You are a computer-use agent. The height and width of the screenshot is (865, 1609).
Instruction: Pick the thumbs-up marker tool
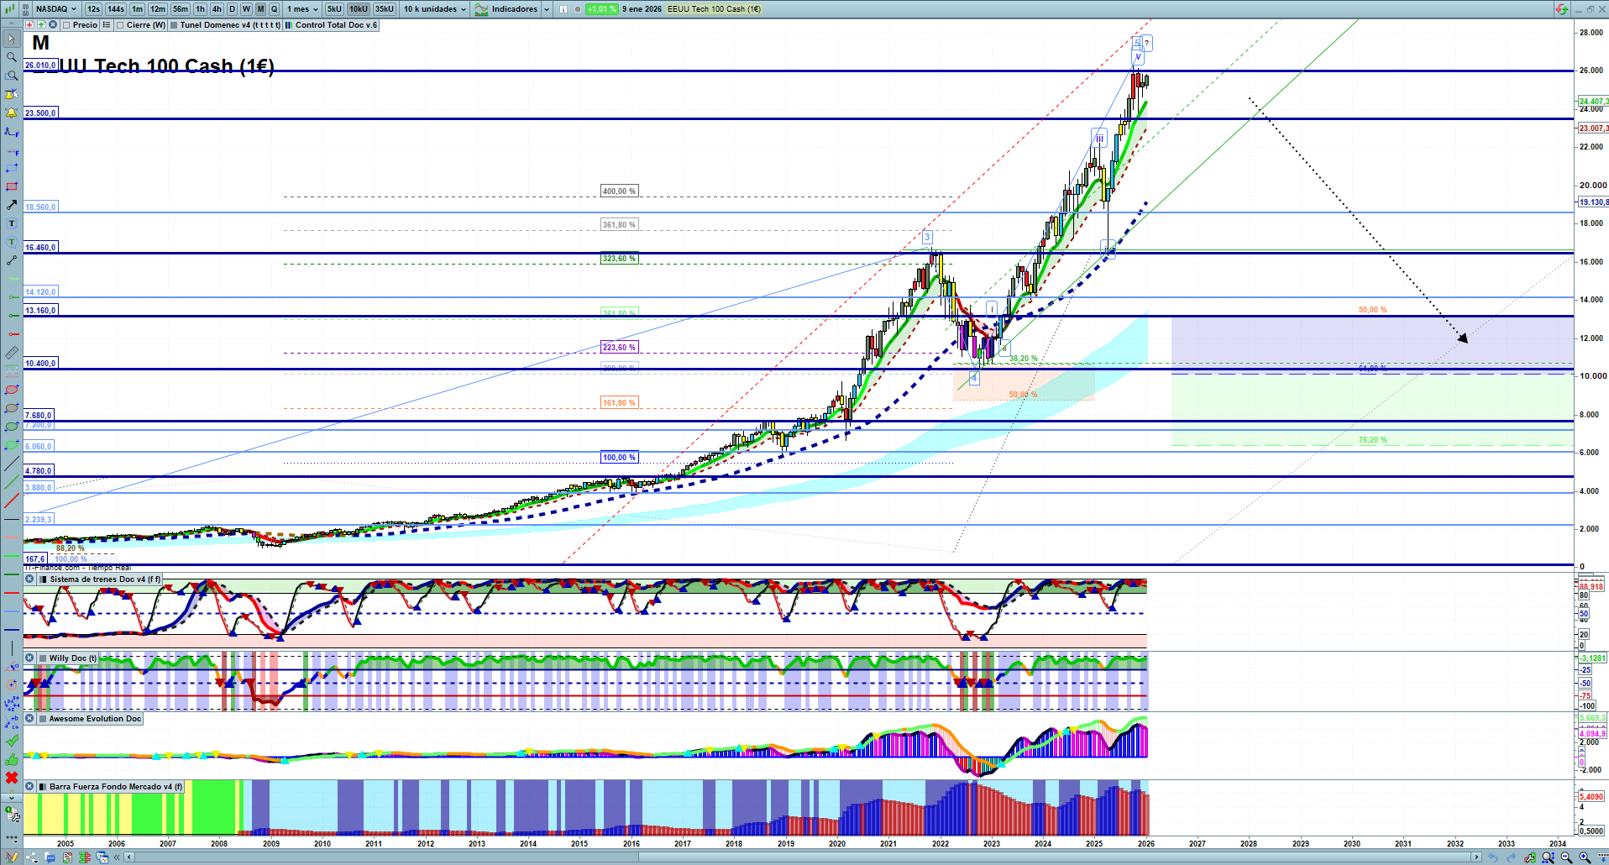point(12,759)
